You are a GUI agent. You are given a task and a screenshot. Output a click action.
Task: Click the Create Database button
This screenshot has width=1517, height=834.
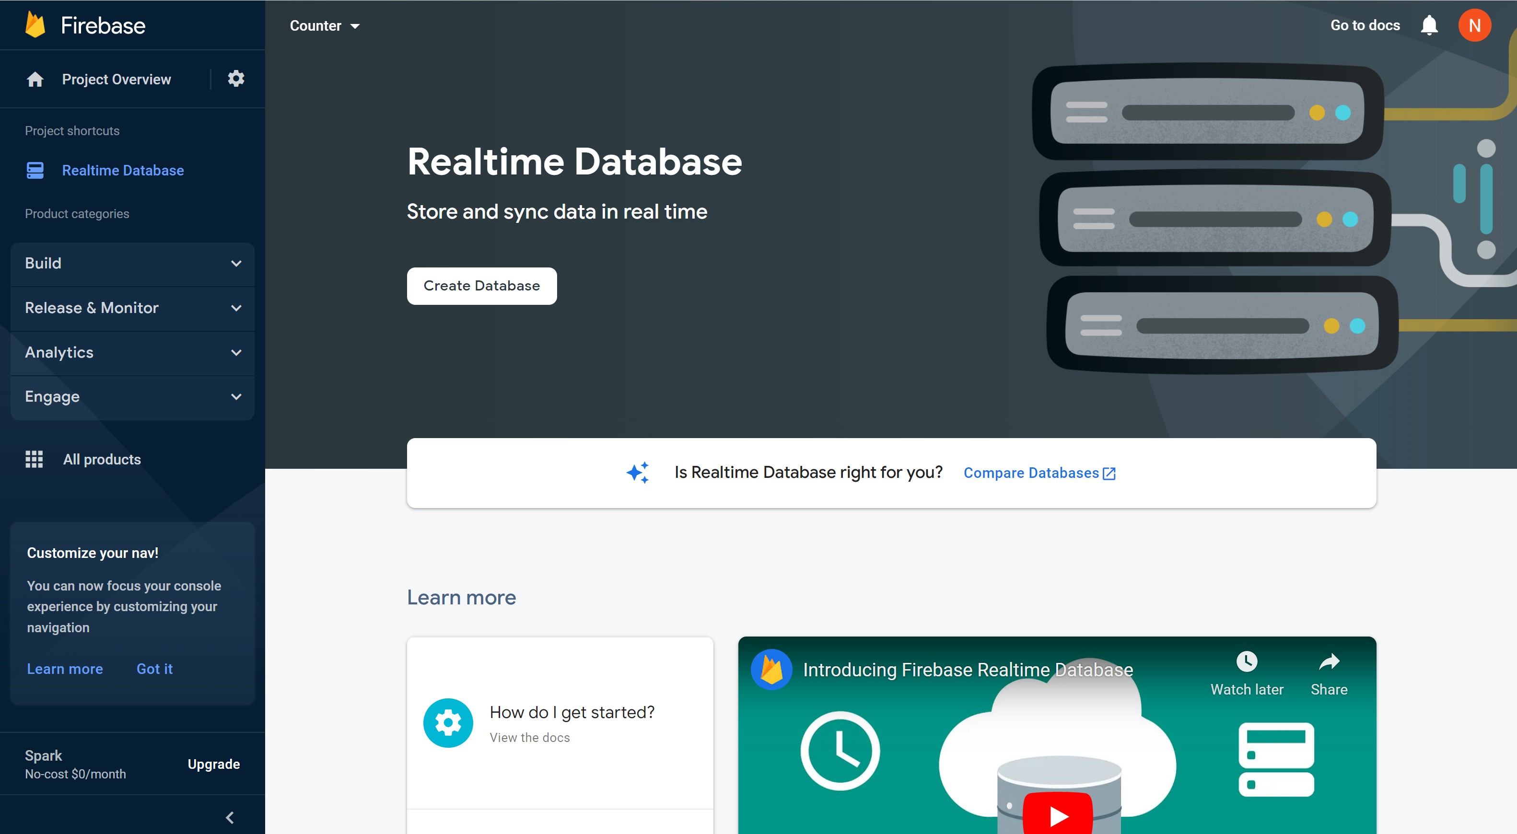pos(482,286)
